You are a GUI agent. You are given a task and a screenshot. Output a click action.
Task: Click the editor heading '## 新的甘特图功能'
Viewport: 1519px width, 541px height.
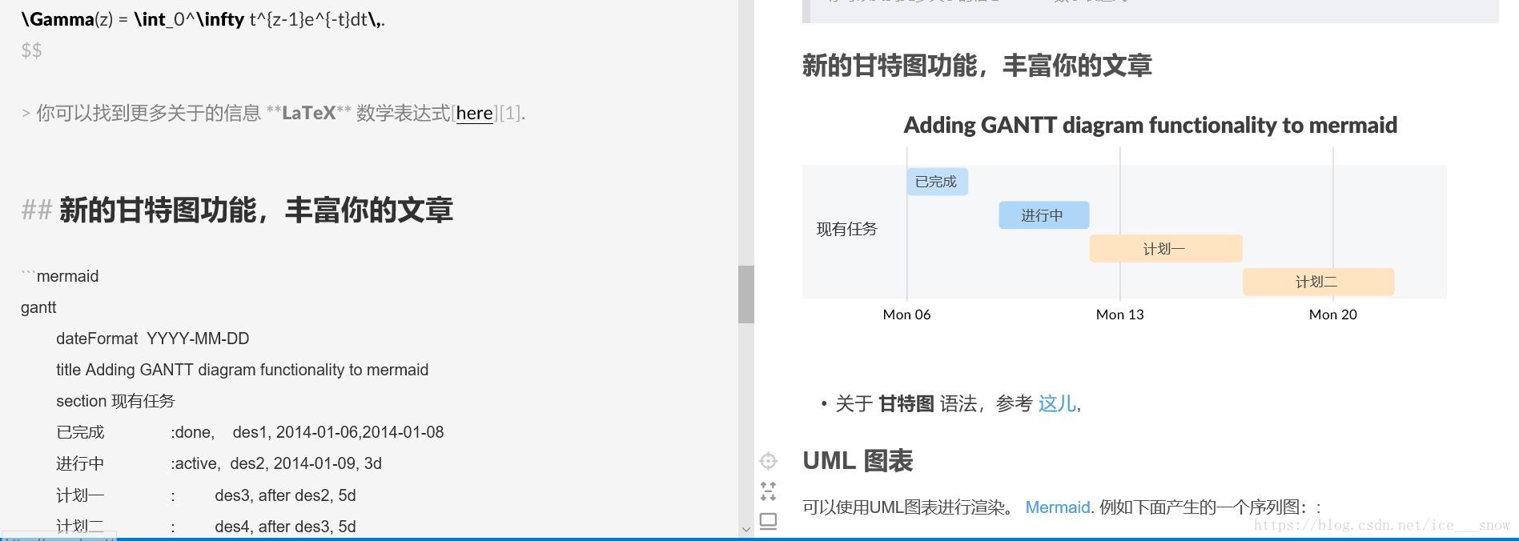[x=237, y=210]
